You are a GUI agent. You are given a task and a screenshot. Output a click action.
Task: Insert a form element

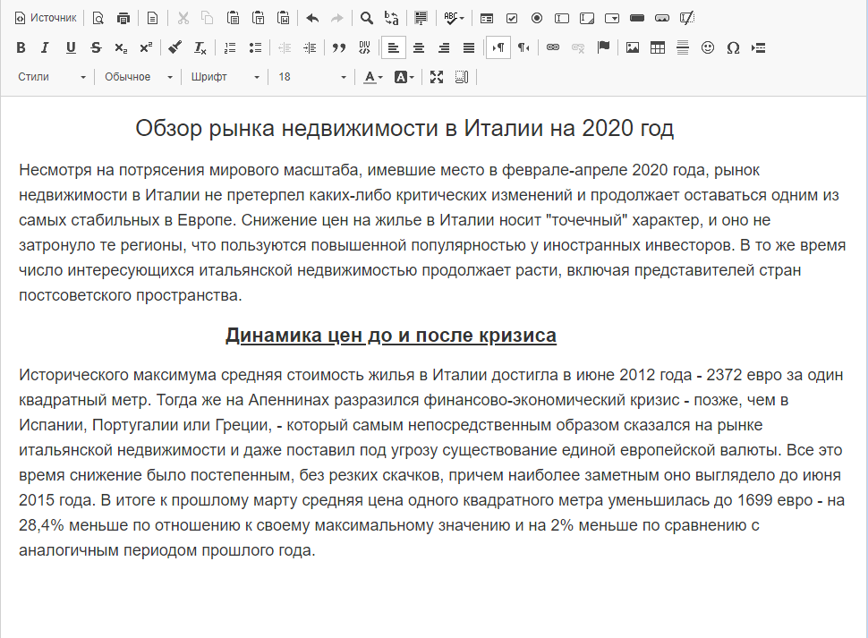(x=487, y=18)
